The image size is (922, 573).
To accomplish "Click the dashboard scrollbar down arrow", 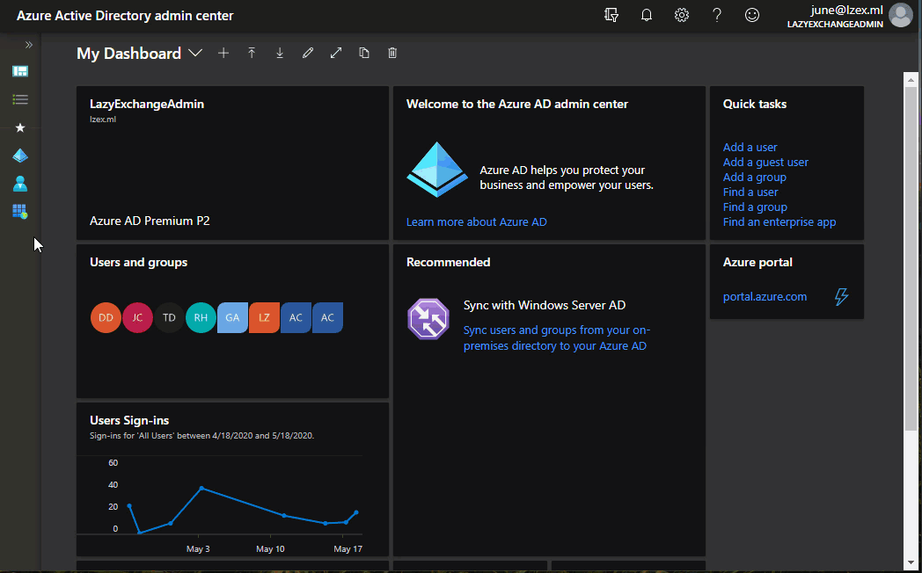I will click(911, 563).
